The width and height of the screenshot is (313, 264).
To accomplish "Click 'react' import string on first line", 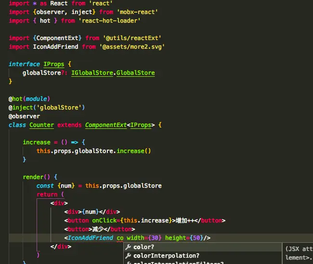I will click(x=101, y=3).
